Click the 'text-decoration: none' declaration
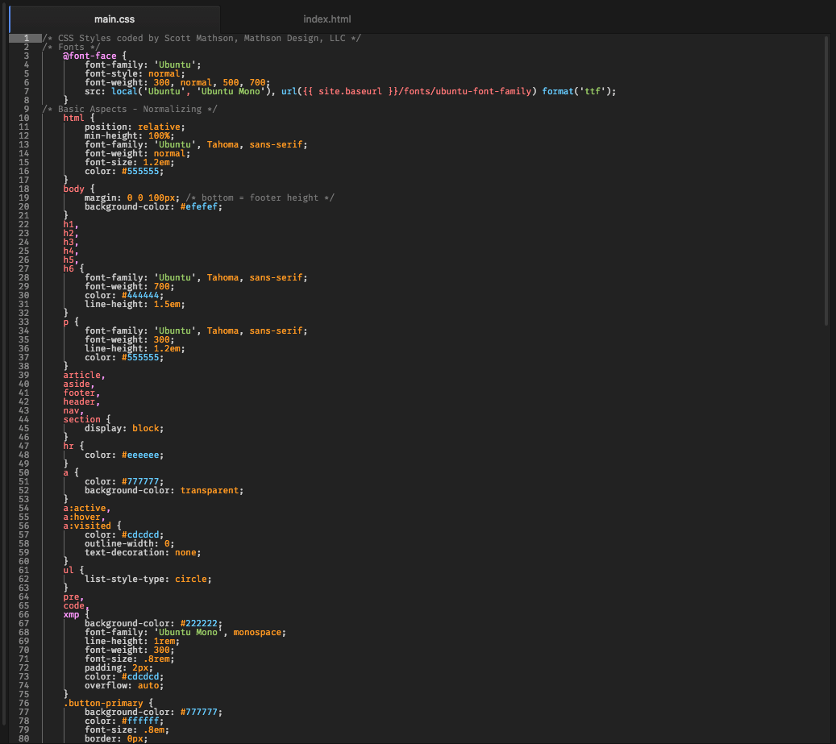Image resolution: width=836 pixels, height=744 pixels. pyautogui.click(x=143, y=553)
